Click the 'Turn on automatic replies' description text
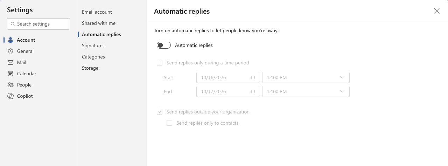This screenshot has height=166, width=448. [x=216, y=30]
